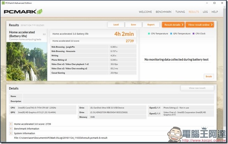Image resolution: width=228 pixels, height=144 pixels.
Task: Open the HELP tab
Action: click(x=215, y=12)
